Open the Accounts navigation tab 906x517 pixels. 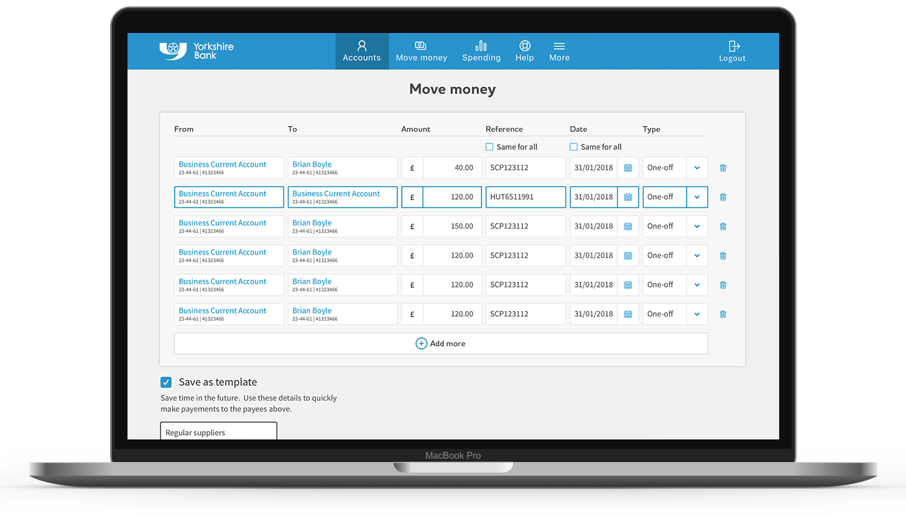click(x=362, y=51)
